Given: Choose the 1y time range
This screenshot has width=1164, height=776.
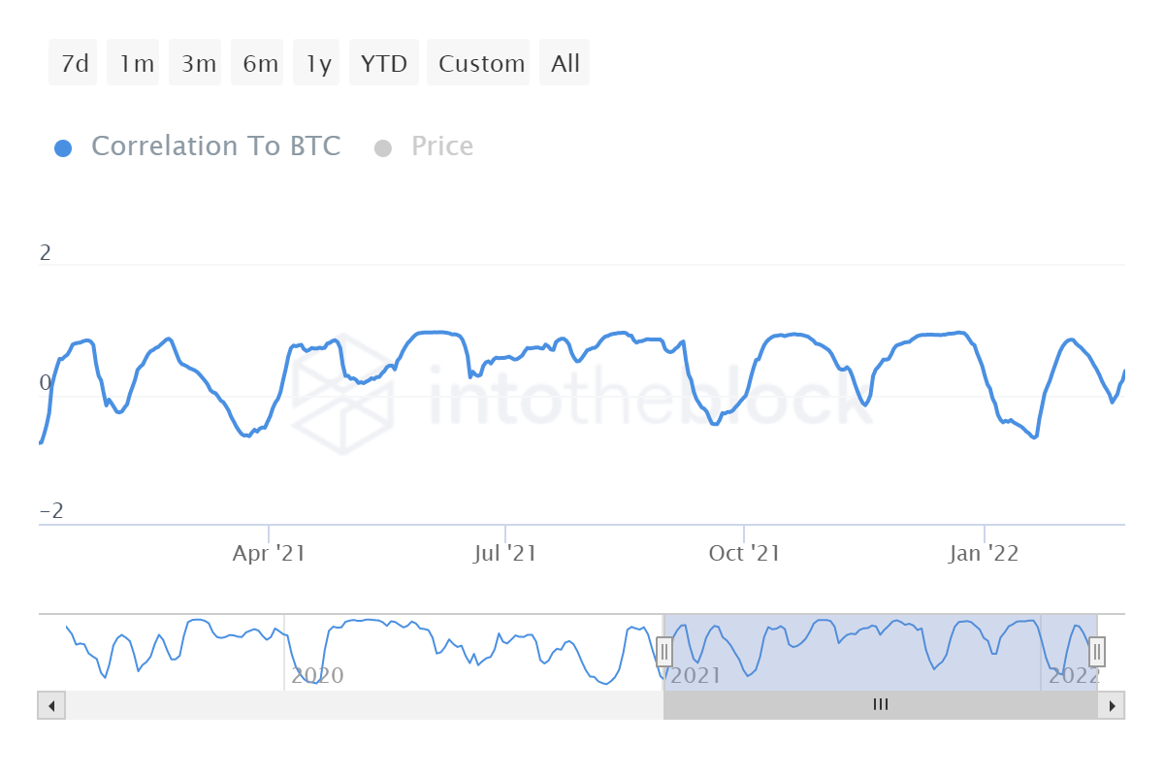Looking at the screenshot, I should tap(317, 64).
